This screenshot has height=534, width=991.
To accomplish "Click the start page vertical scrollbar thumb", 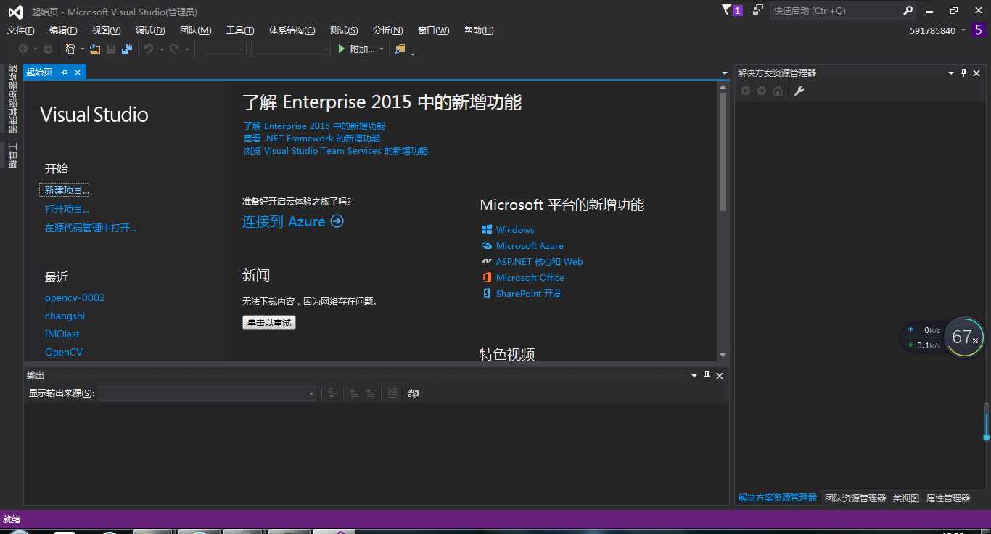I will tap(723, 152).
